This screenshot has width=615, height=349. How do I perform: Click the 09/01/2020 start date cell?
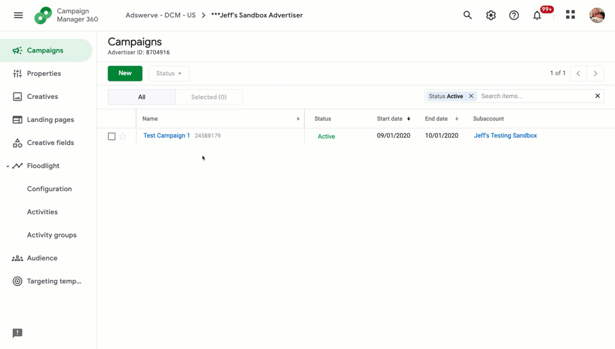(393, 135)
